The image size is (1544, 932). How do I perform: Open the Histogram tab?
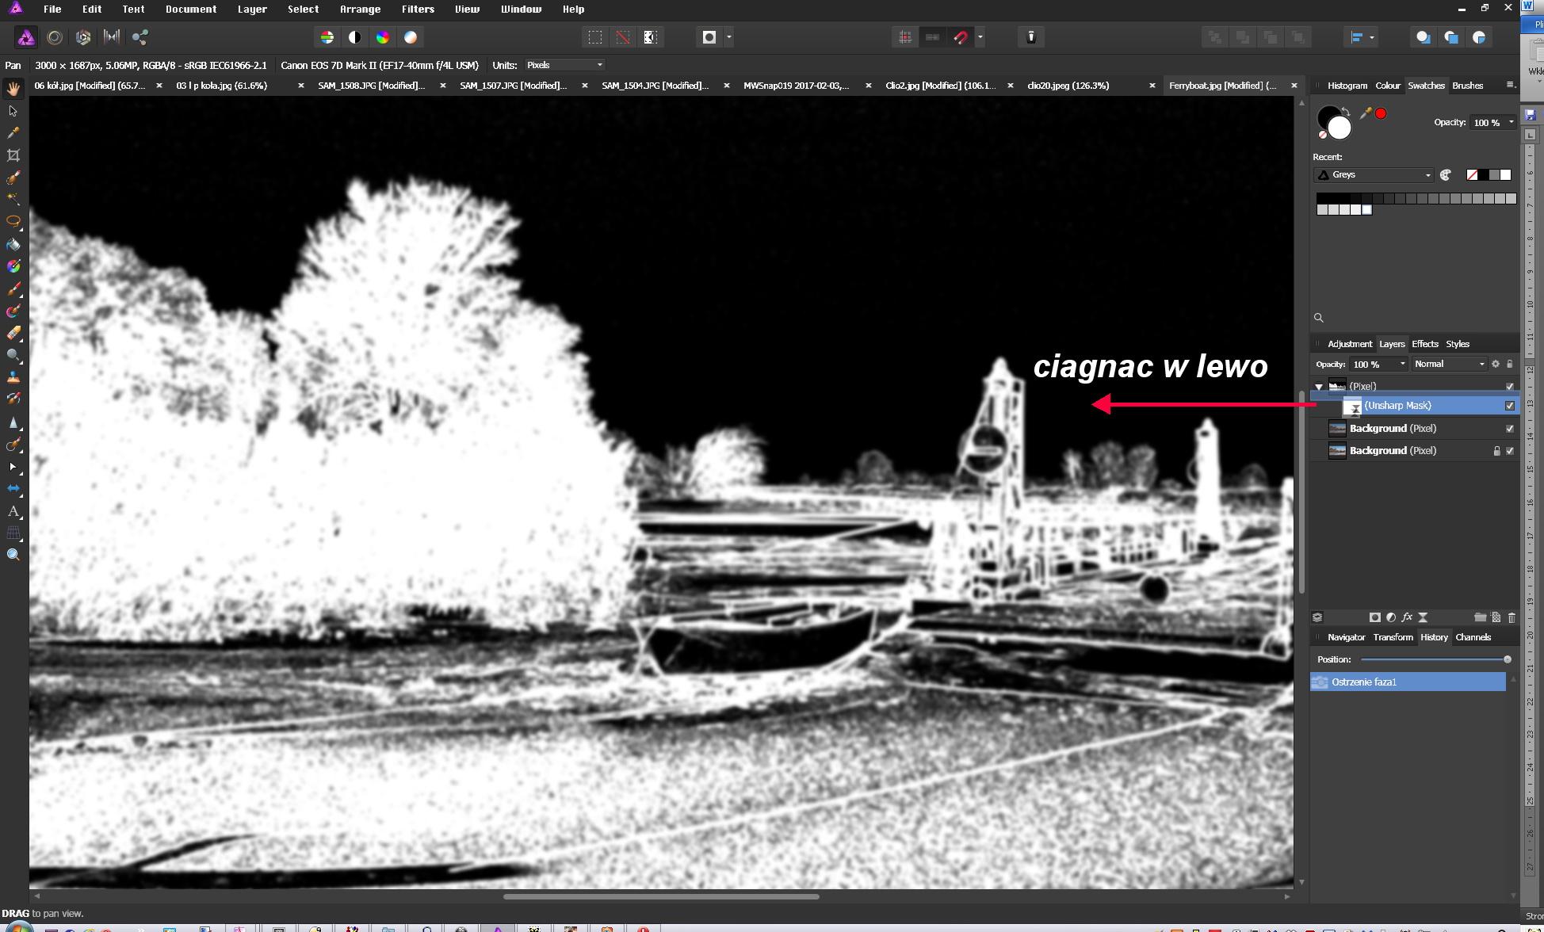coord(1347,86)
